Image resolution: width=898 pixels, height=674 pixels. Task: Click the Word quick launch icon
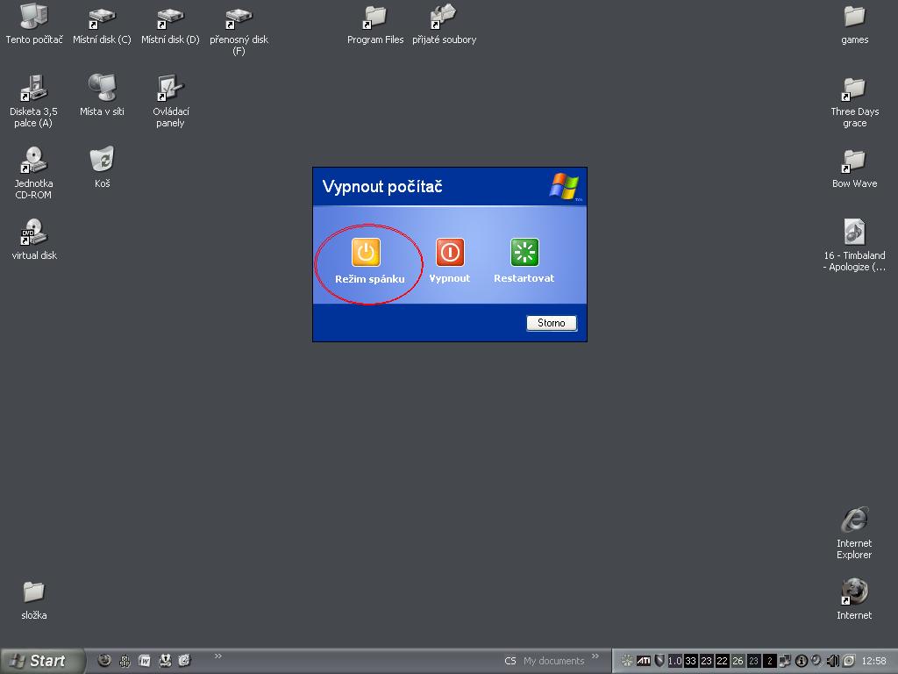click(x=145, y=661)
